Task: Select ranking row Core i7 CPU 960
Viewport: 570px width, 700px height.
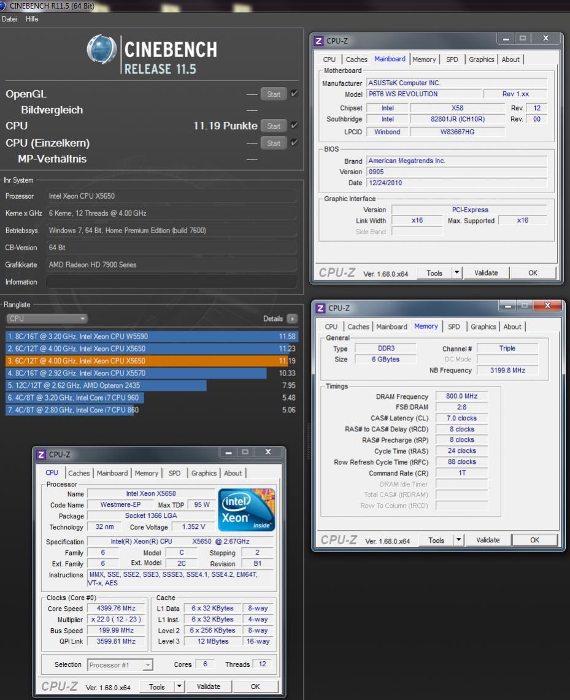Action: coord(152,398)
